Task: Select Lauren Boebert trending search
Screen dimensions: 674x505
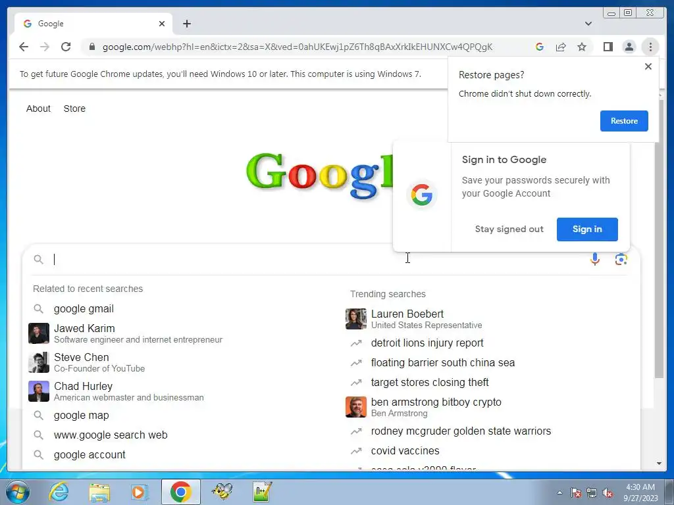Action: [x=414, y=319]
